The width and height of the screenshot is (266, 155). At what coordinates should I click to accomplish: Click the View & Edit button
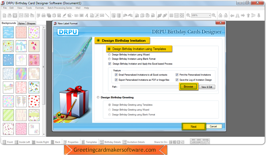point(207,87)
